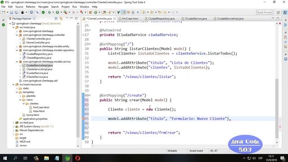
Task: Open dropdown arrow next to New file icon
Action: 7,12
